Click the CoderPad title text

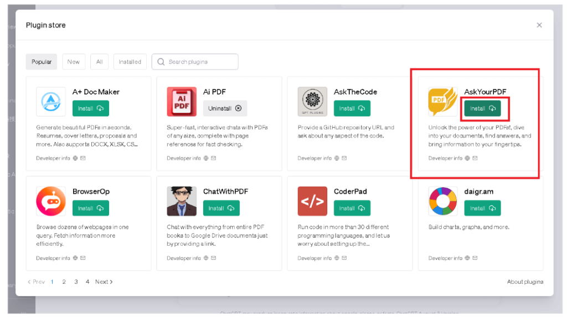(x=350, y=192)
